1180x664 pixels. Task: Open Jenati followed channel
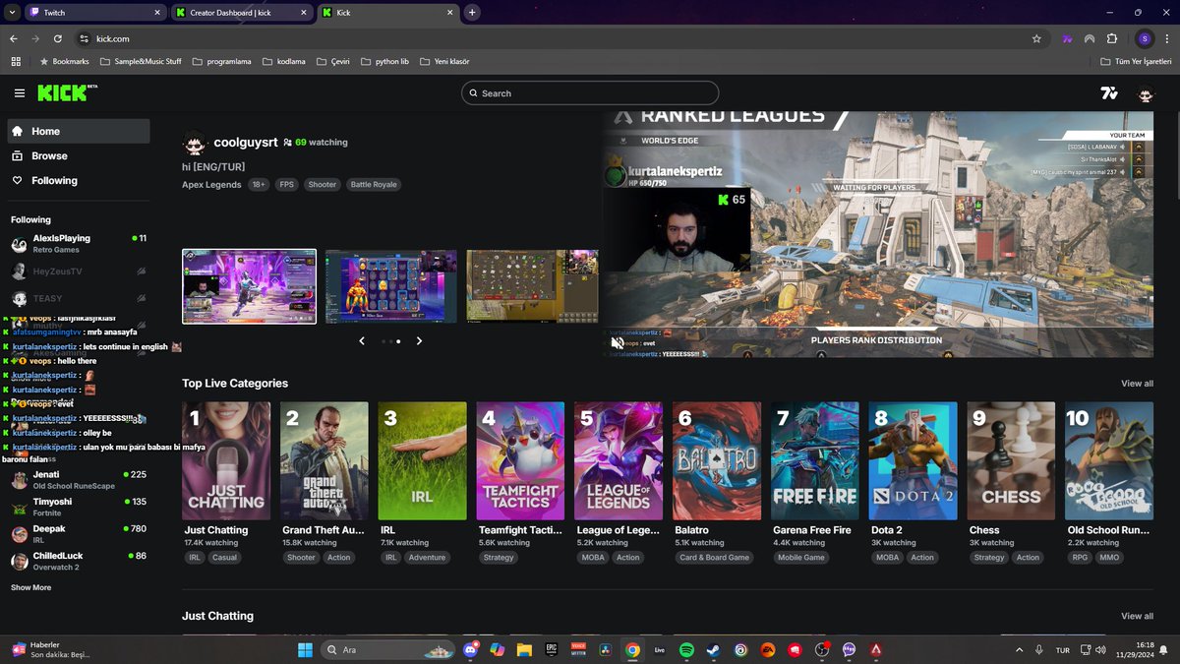(x=79, y=480)
